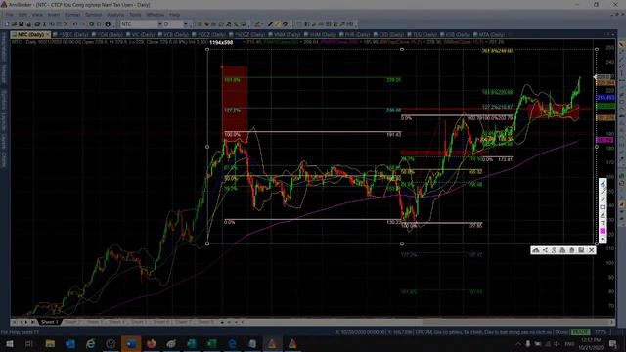The height and width of the screenshot is (352, 626).
Task: Open File Explorer from the taskbar
Action: [50, 343]
